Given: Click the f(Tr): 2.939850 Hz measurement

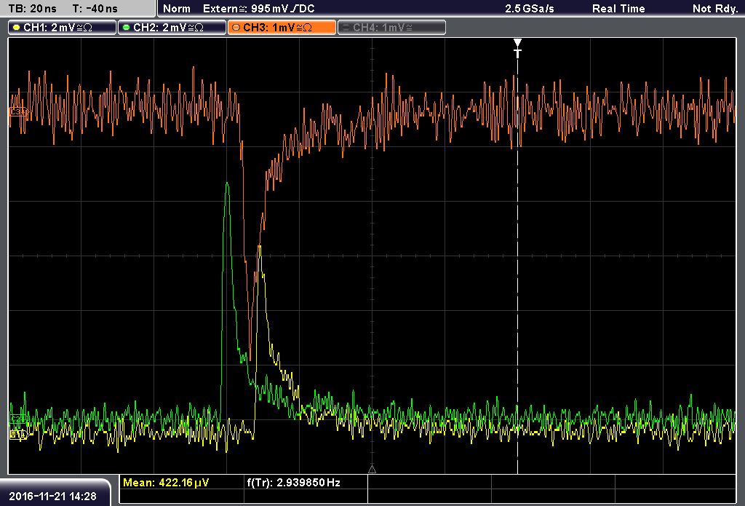Looking at the screenshot, I should (x=294, y=483).
